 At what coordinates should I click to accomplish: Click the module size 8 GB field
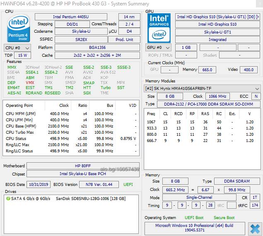pos(170,96)
